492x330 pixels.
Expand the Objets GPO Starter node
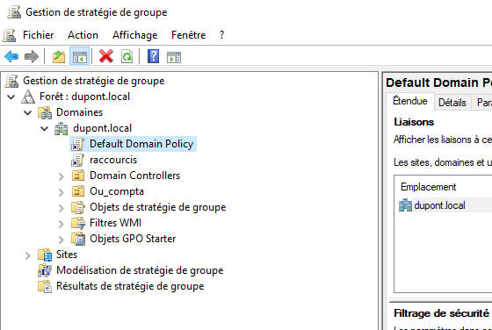pos(61,240)
